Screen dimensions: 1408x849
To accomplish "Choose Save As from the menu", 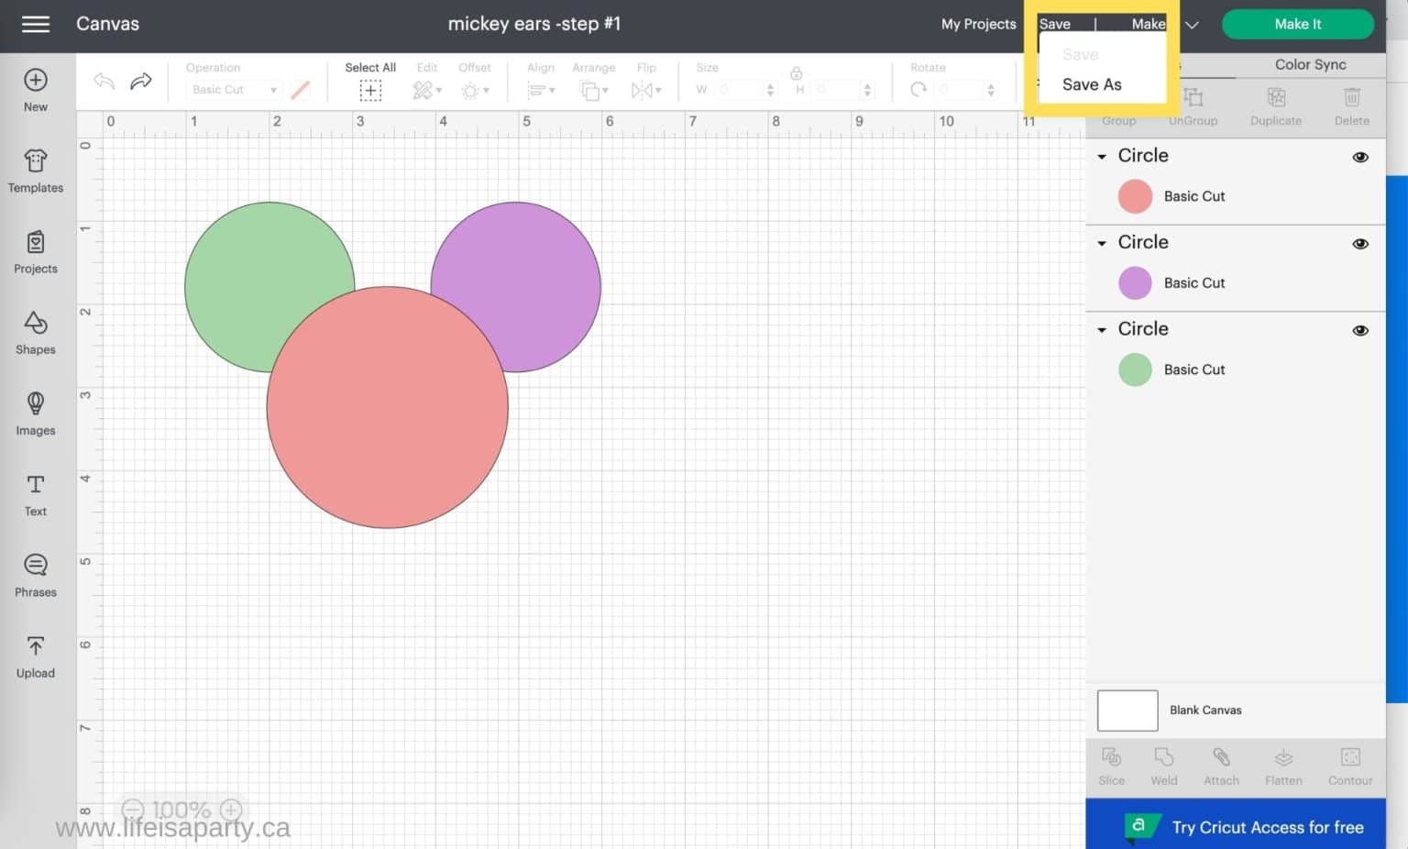I will [x=1092, y=84].
